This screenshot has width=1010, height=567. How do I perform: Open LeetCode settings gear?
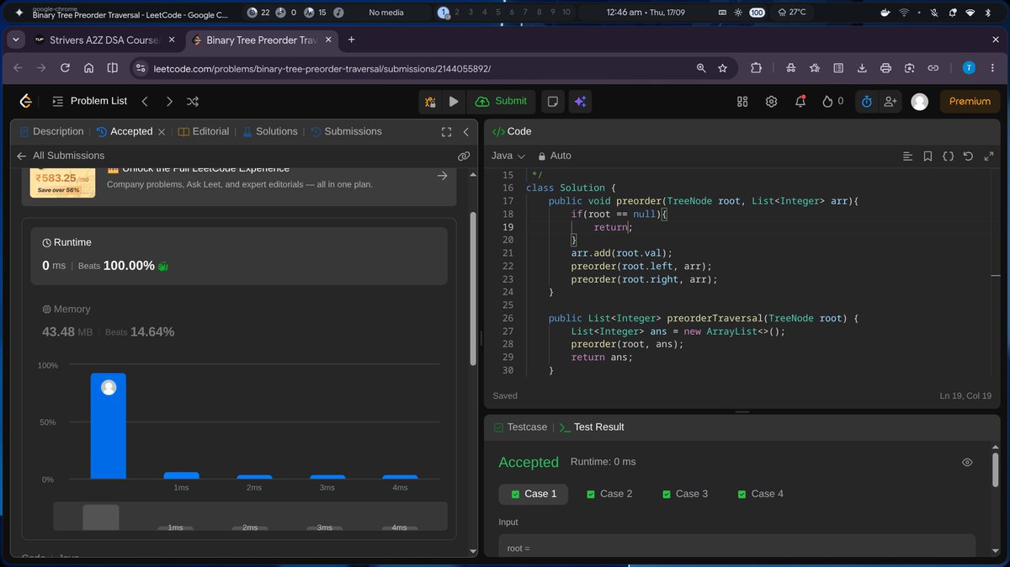771,101
